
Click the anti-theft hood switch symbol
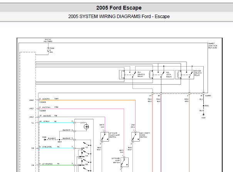click(x=136, y=137)
